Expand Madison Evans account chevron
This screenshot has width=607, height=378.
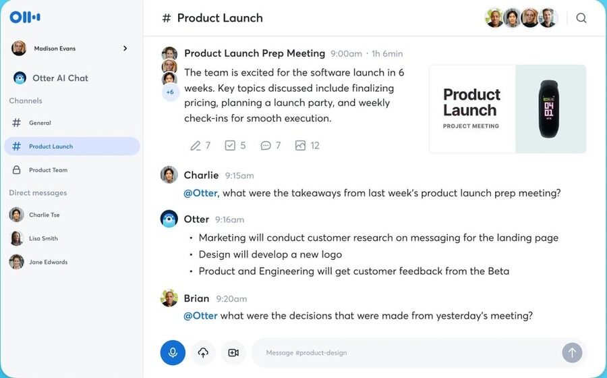pos(125,49)
